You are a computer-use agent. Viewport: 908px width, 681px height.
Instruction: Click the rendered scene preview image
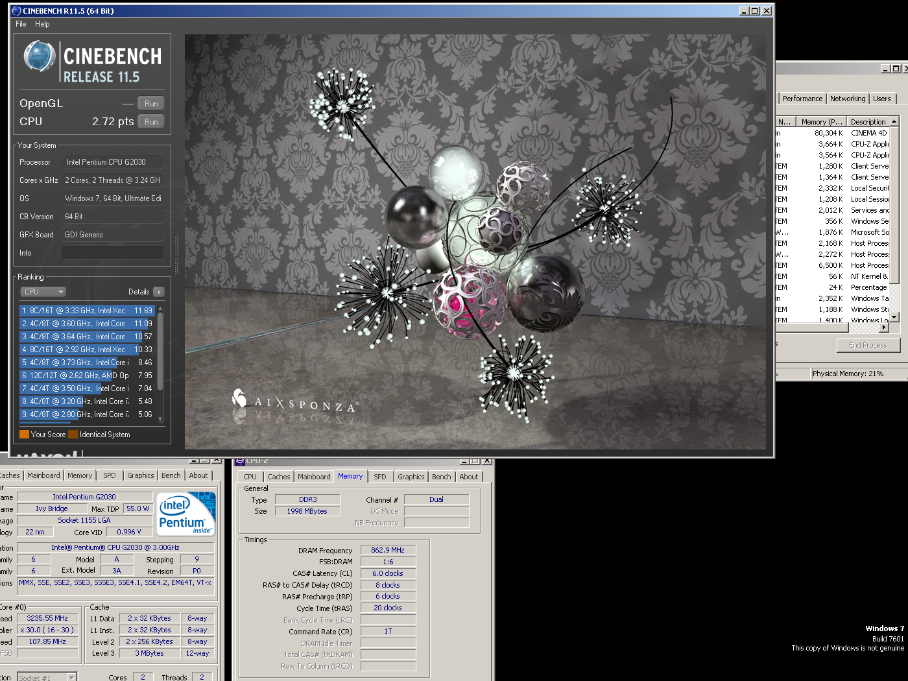point(475,242)
